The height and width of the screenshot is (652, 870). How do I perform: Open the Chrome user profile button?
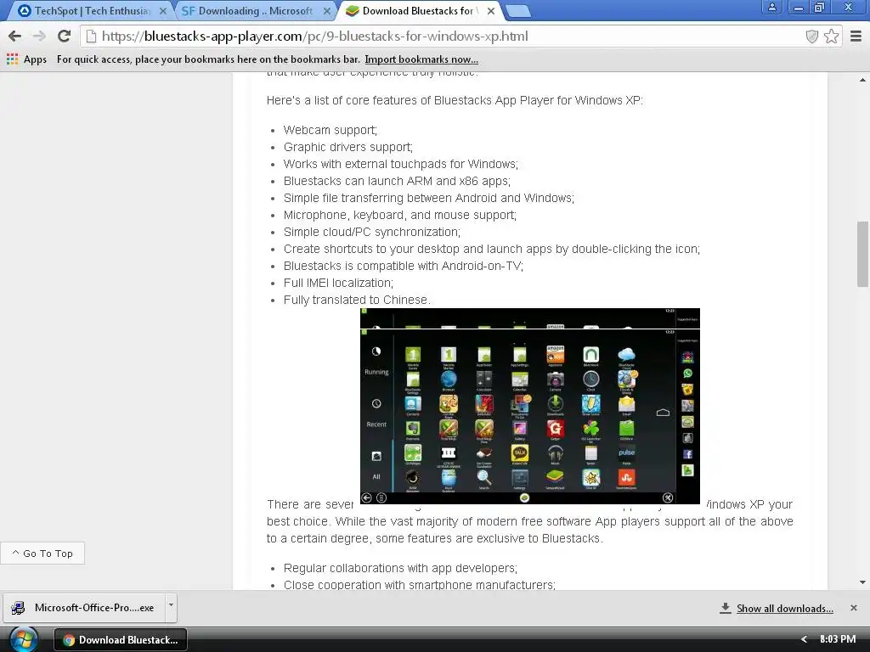(x=771, y=7)
